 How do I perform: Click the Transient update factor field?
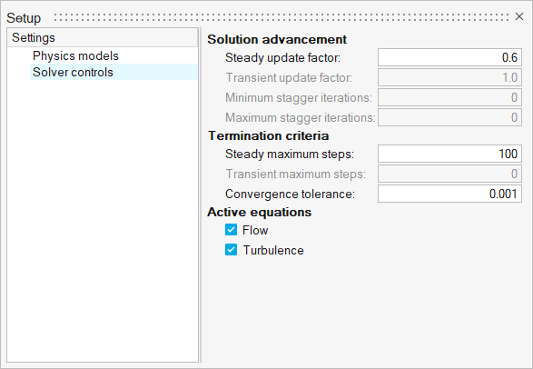point(449,77)
